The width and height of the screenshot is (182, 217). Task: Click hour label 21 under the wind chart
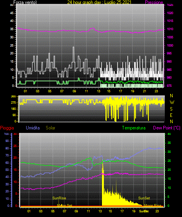pyautogui.click(x=145, y=91)
